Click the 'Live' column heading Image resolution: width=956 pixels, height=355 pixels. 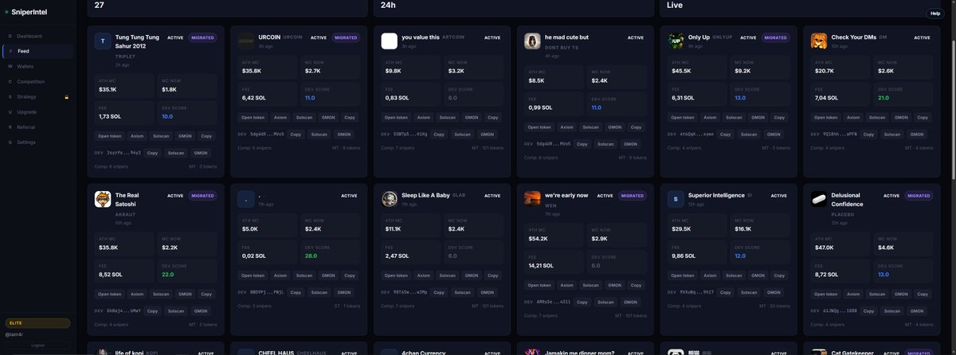point(676,5)
